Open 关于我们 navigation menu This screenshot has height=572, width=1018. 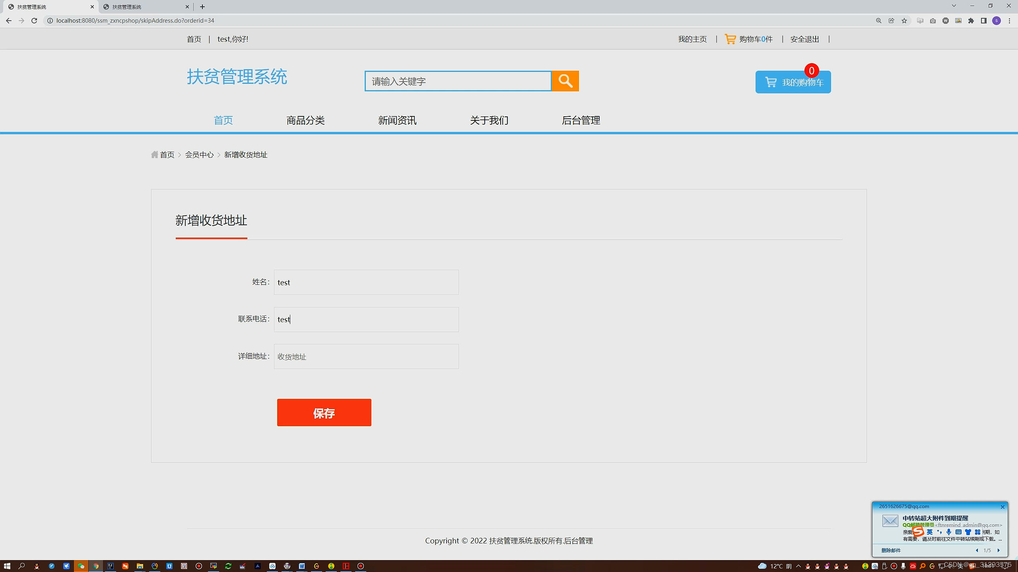489,120
